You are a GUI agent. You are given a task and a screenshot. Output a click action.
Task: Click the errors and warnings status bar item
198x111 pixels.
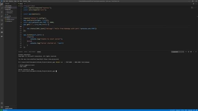click(5, 110)
